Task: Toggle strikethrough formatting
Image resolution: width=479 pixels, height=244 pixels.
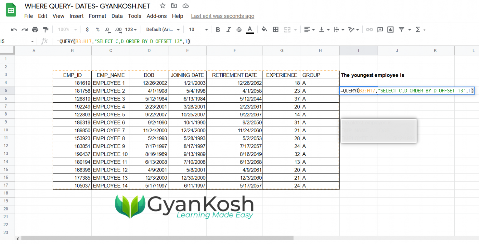Action: pos(239,29)
